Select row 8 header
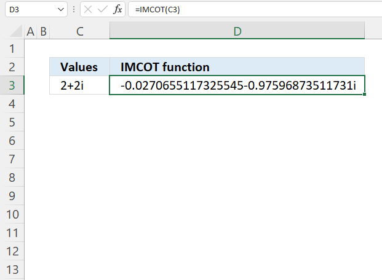The height and width of the screenshot is (280, 382). point(12,177)
